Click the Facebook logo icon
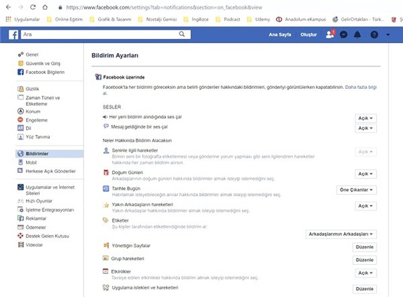The width and height of the screenshot is (403, 297). click(13, 35)
